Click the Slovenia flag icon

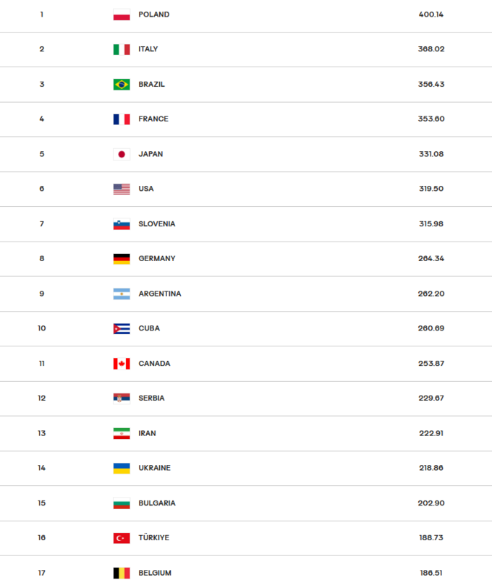tap(122, 224)
